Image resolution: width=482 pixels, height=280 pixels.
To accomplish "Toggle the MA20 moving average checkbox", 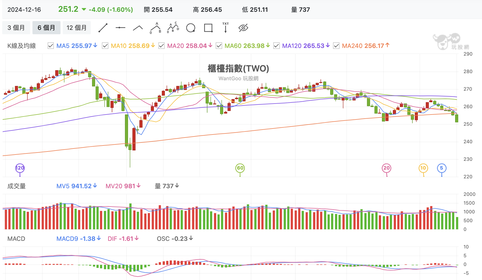I will [x=161, y=46].
